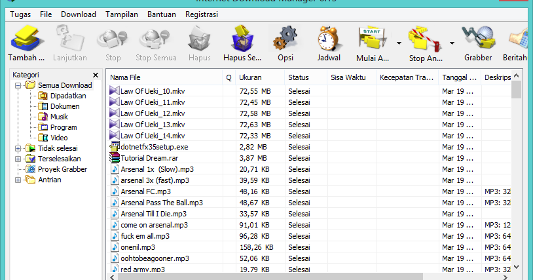Open the Tugas menu
The image size is (533, 280).
click(20, 14)
